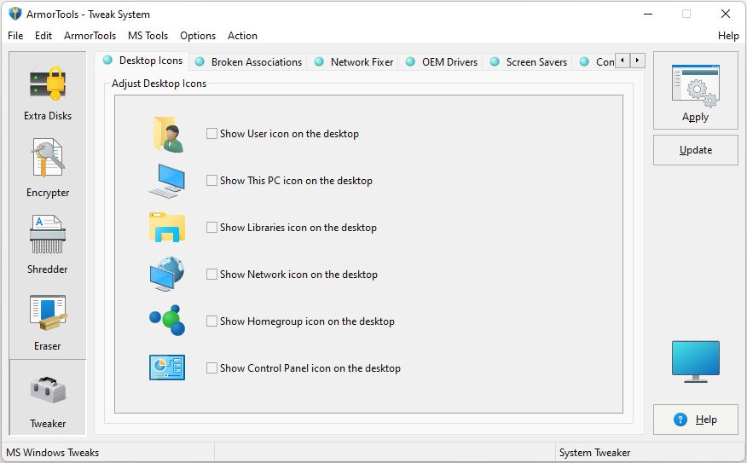Click the Tweaker toolbox icon
Screen dimensions: 747x463
tap(48, 391)
